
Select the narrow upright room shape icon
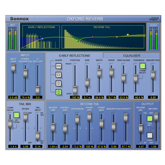pyautogui.click(x=58, y=83)
